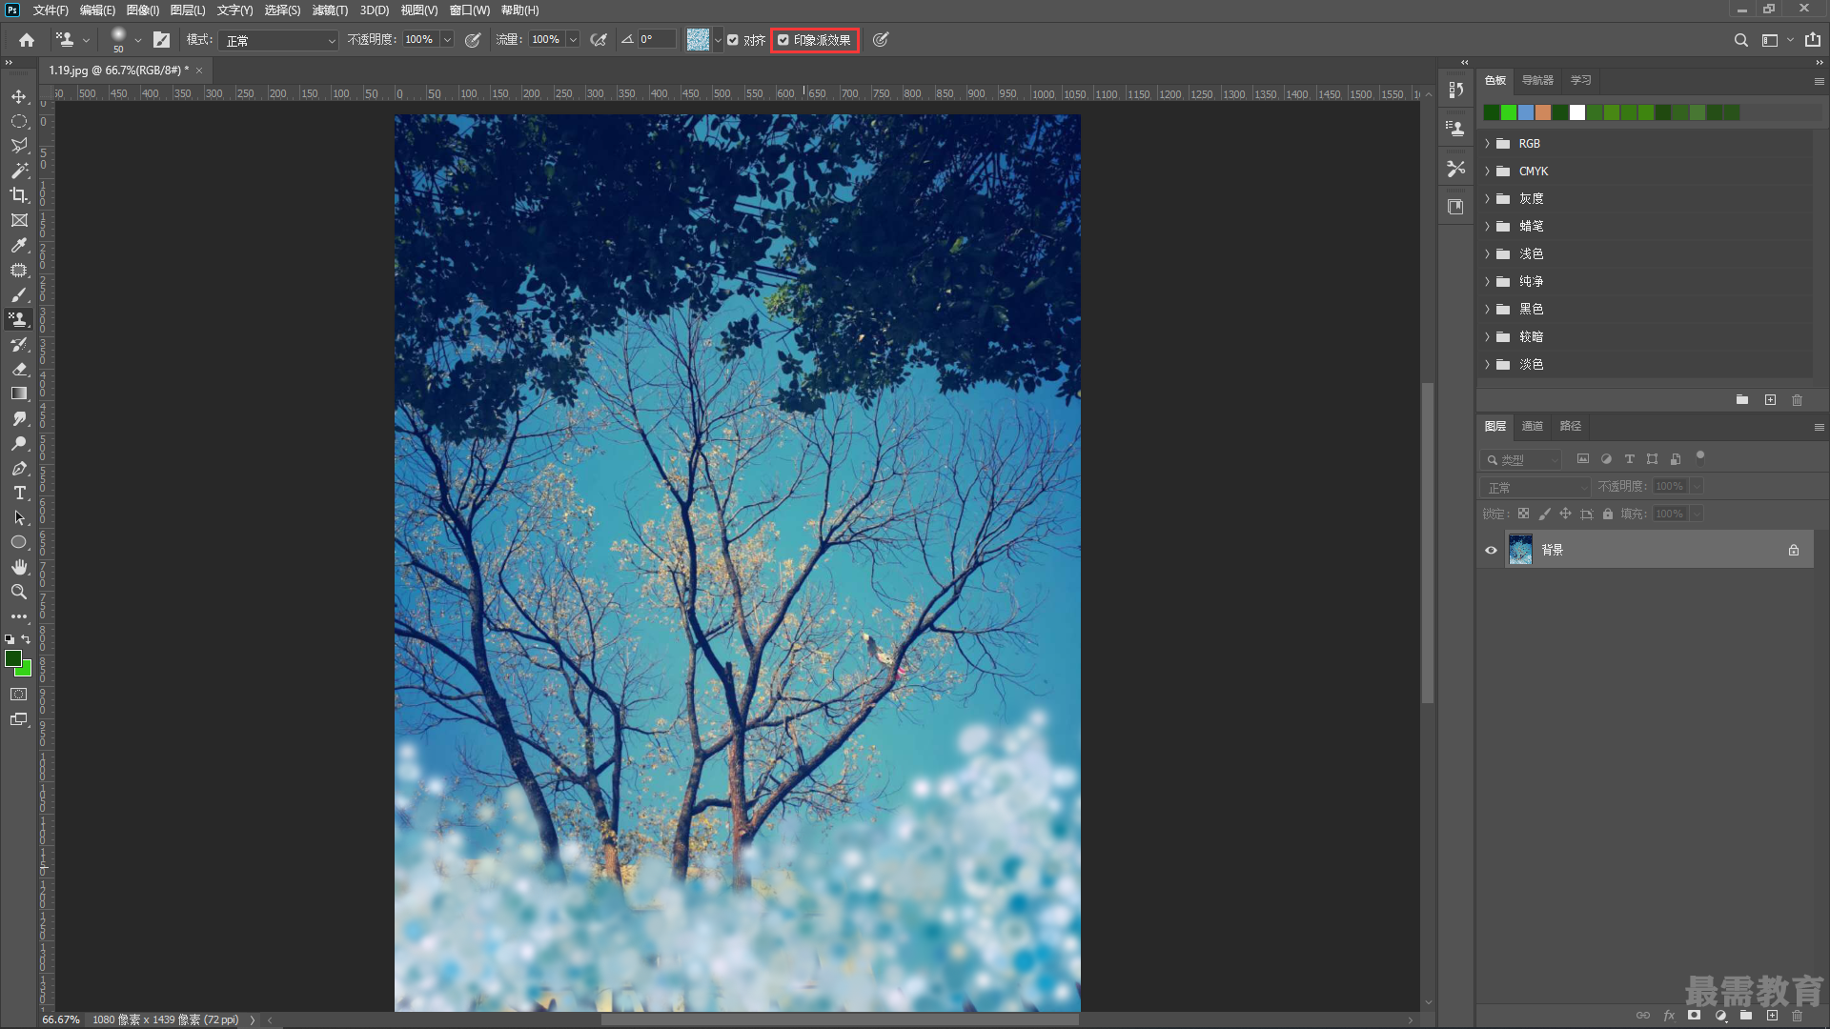
Task: Create a new layer in Layers panel
Action: tap(1772, 1016)
